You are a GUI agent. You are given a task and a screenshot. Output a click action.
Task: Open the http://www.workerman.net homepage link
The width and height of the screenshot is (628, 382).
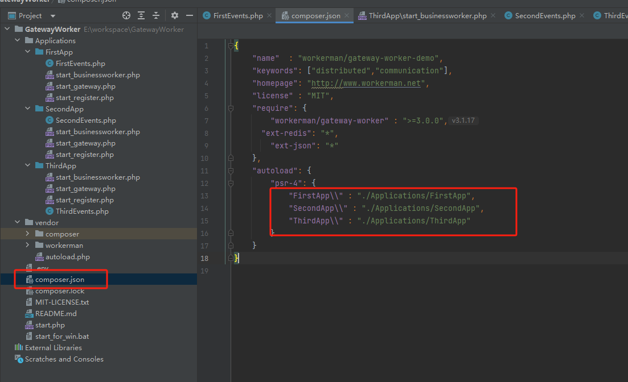point(366,83)
